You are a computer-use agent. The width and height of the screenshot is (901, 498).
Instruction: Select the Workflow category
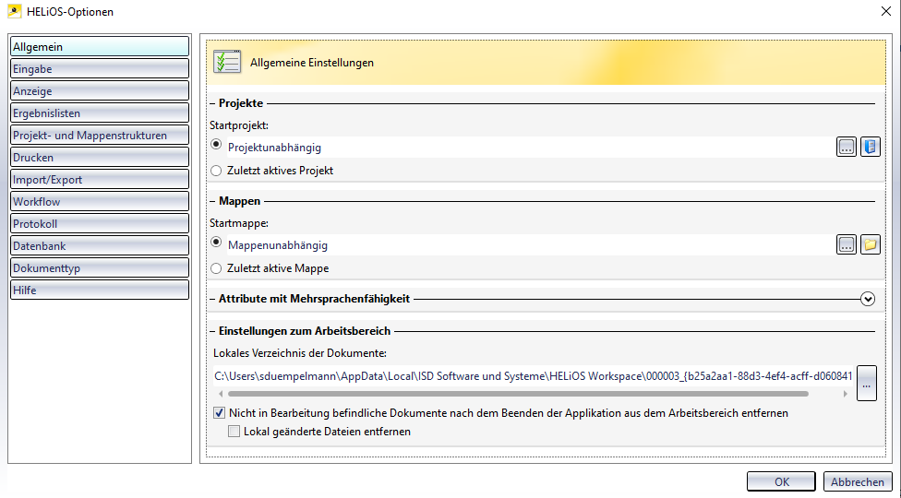(x=100, y=201)
